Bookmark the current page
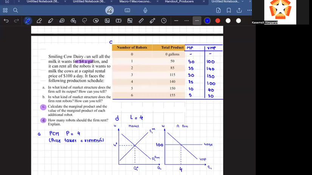 229,10
